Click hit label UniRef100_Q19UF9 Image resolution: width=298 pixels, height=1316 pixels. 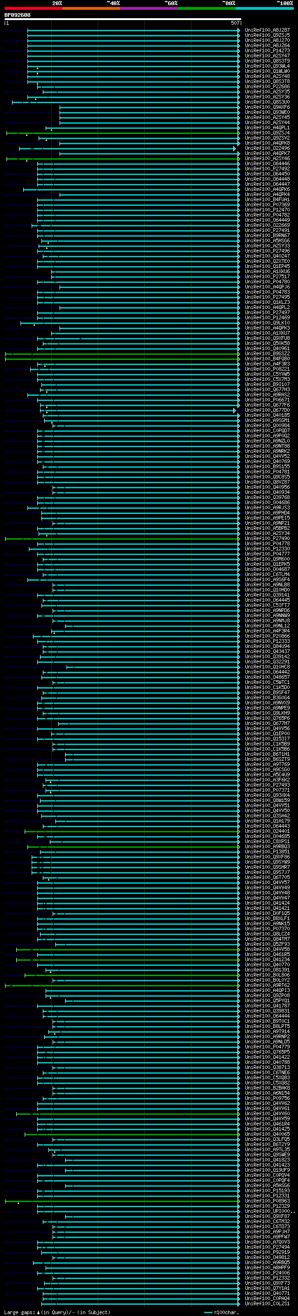point(267,1170)
